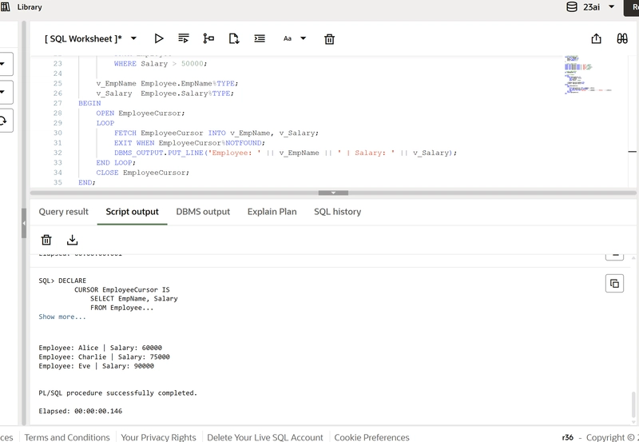Download the script output

(72, 240)
